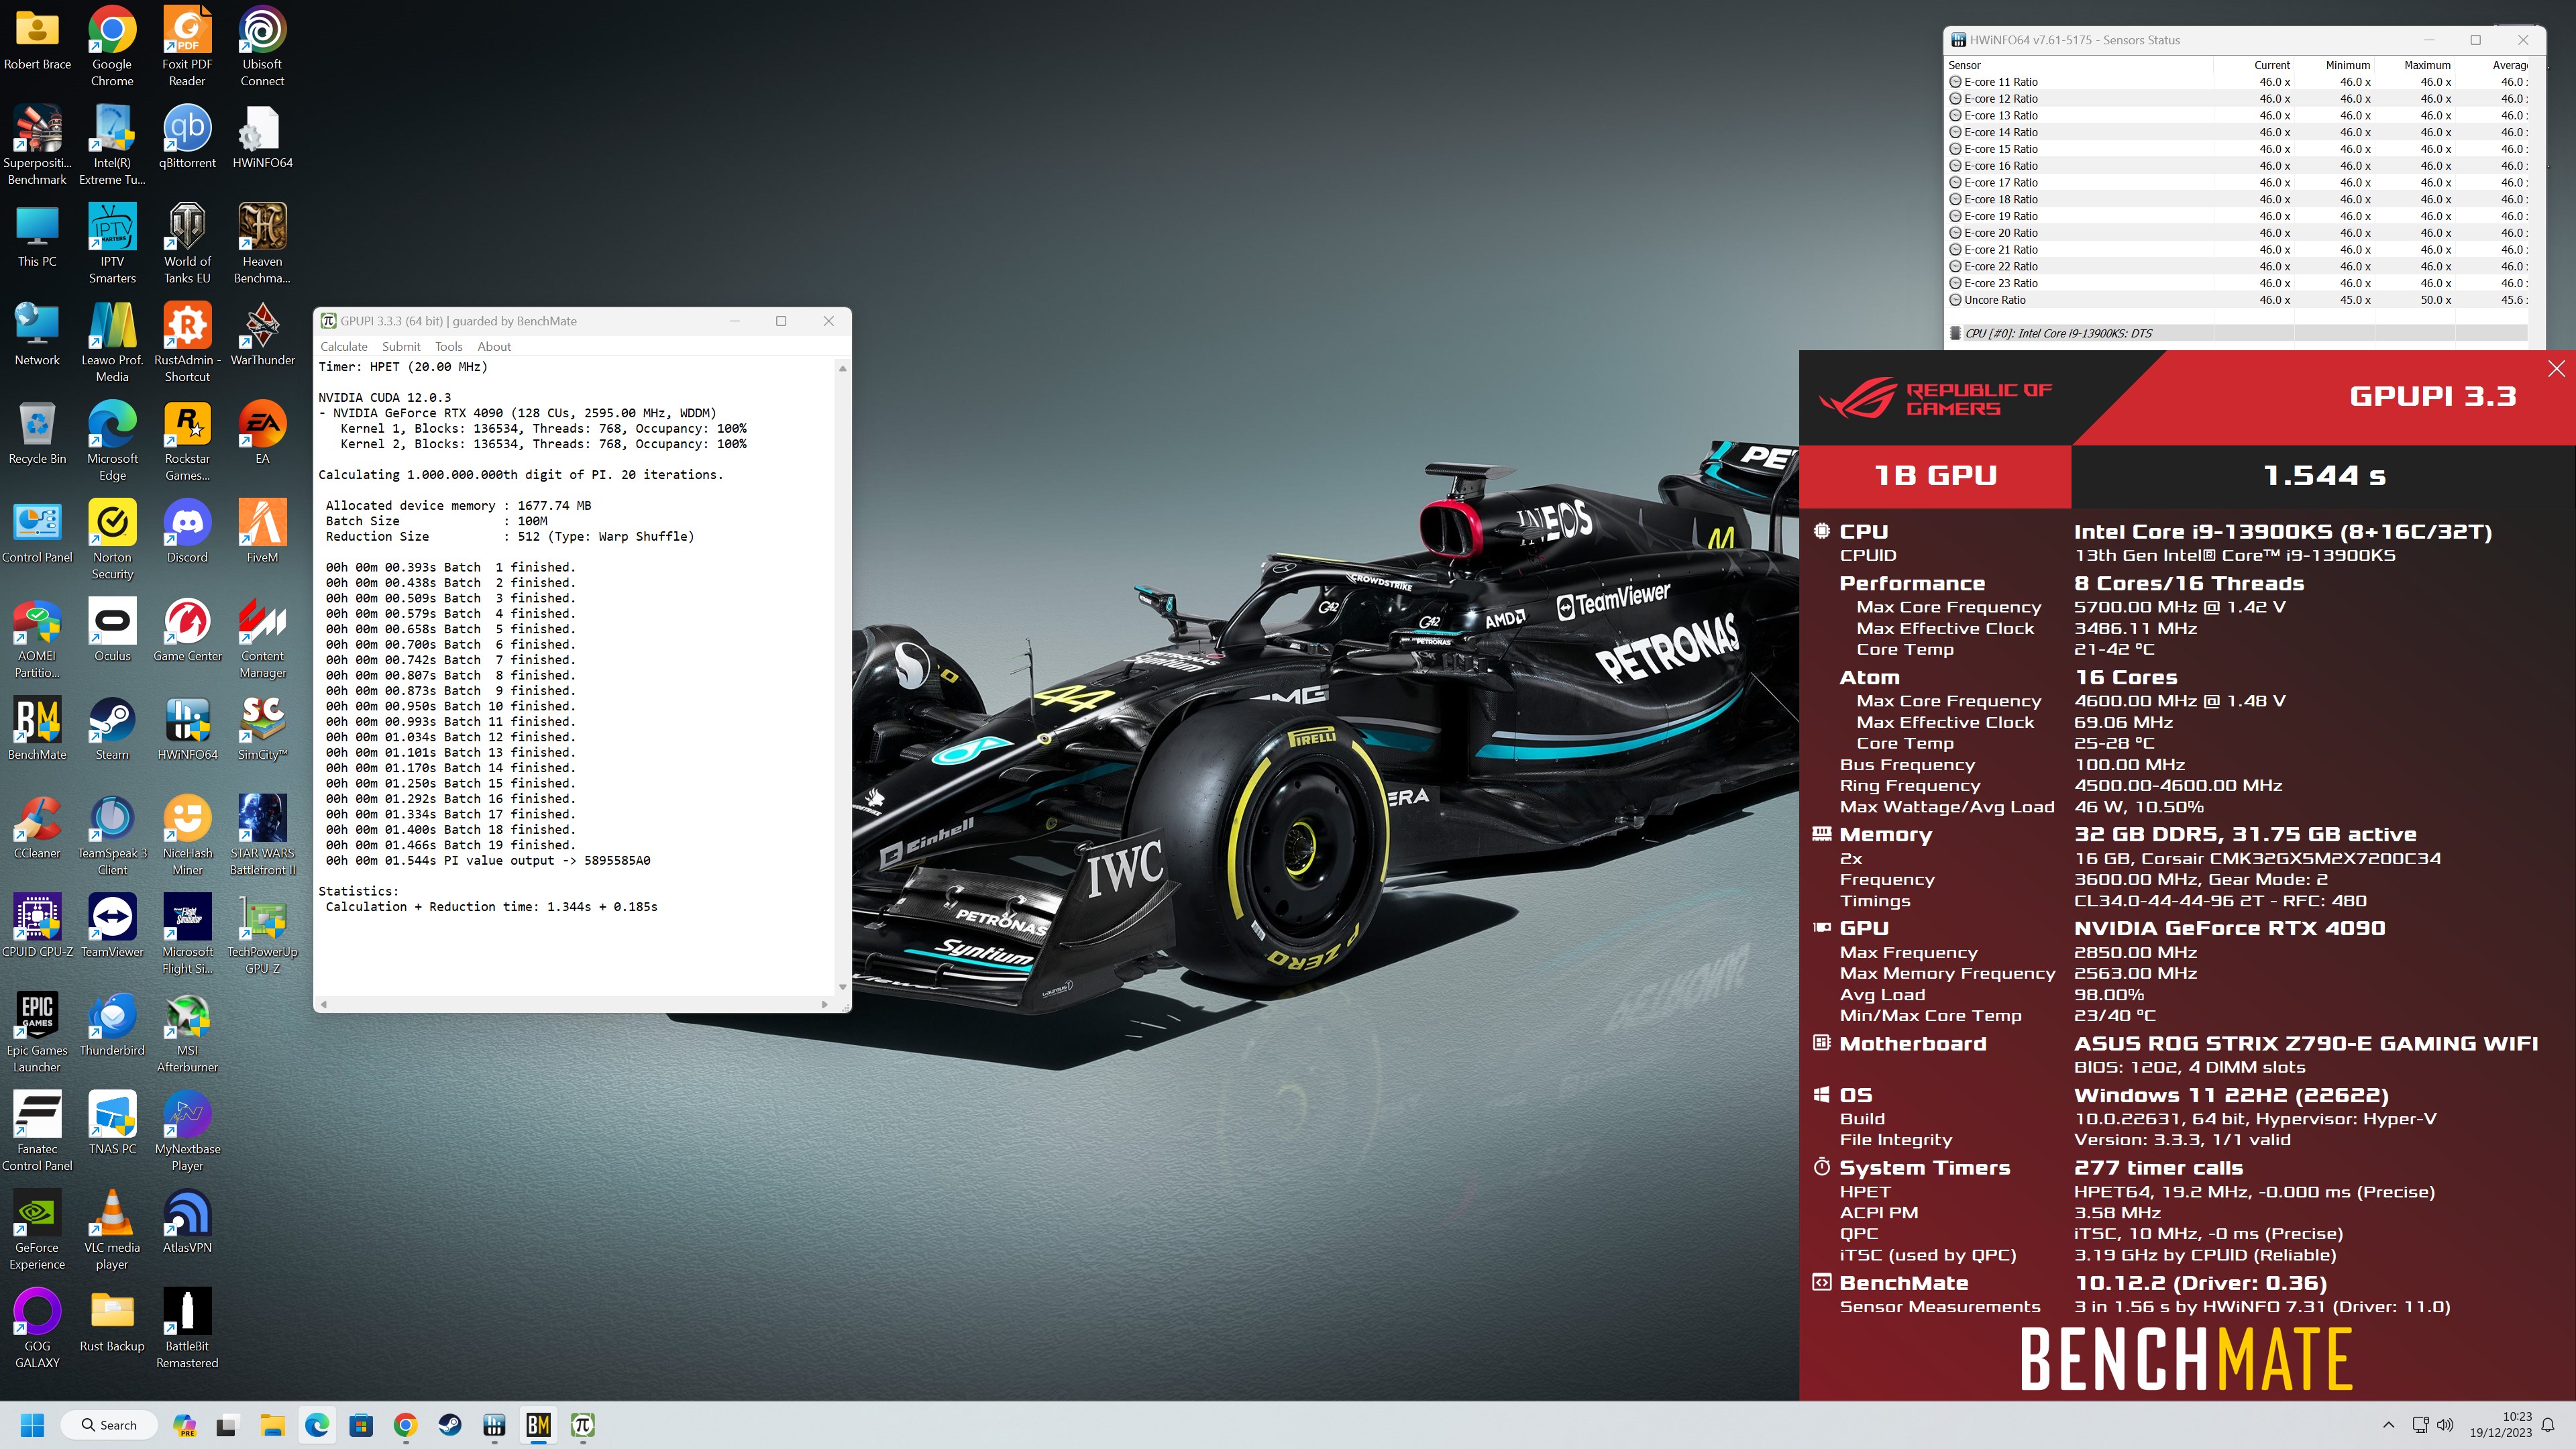Select the Uncore Ratio row in HWiNFO64
The image size is (2576, 1449).
pyautogui.click(x=2237, y=300)
